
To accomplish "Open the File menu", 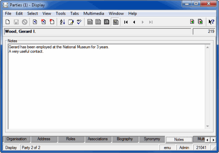I will click(8, 14).
